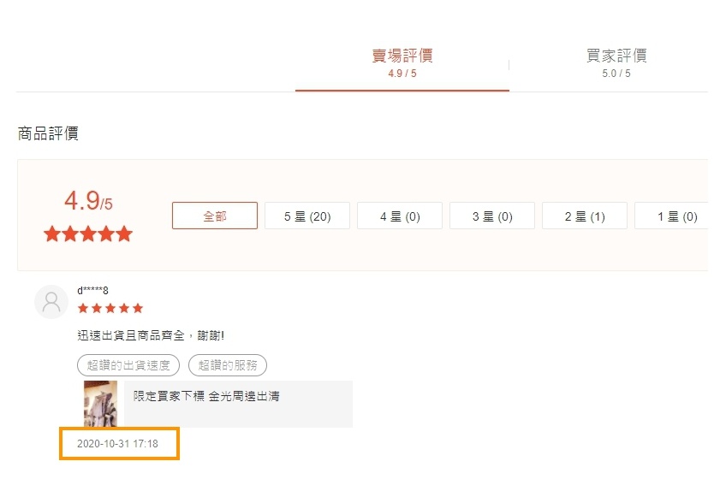Open the 賣場評價 tab
Viewport: 726px width, 479px height.
pos(402,62)
